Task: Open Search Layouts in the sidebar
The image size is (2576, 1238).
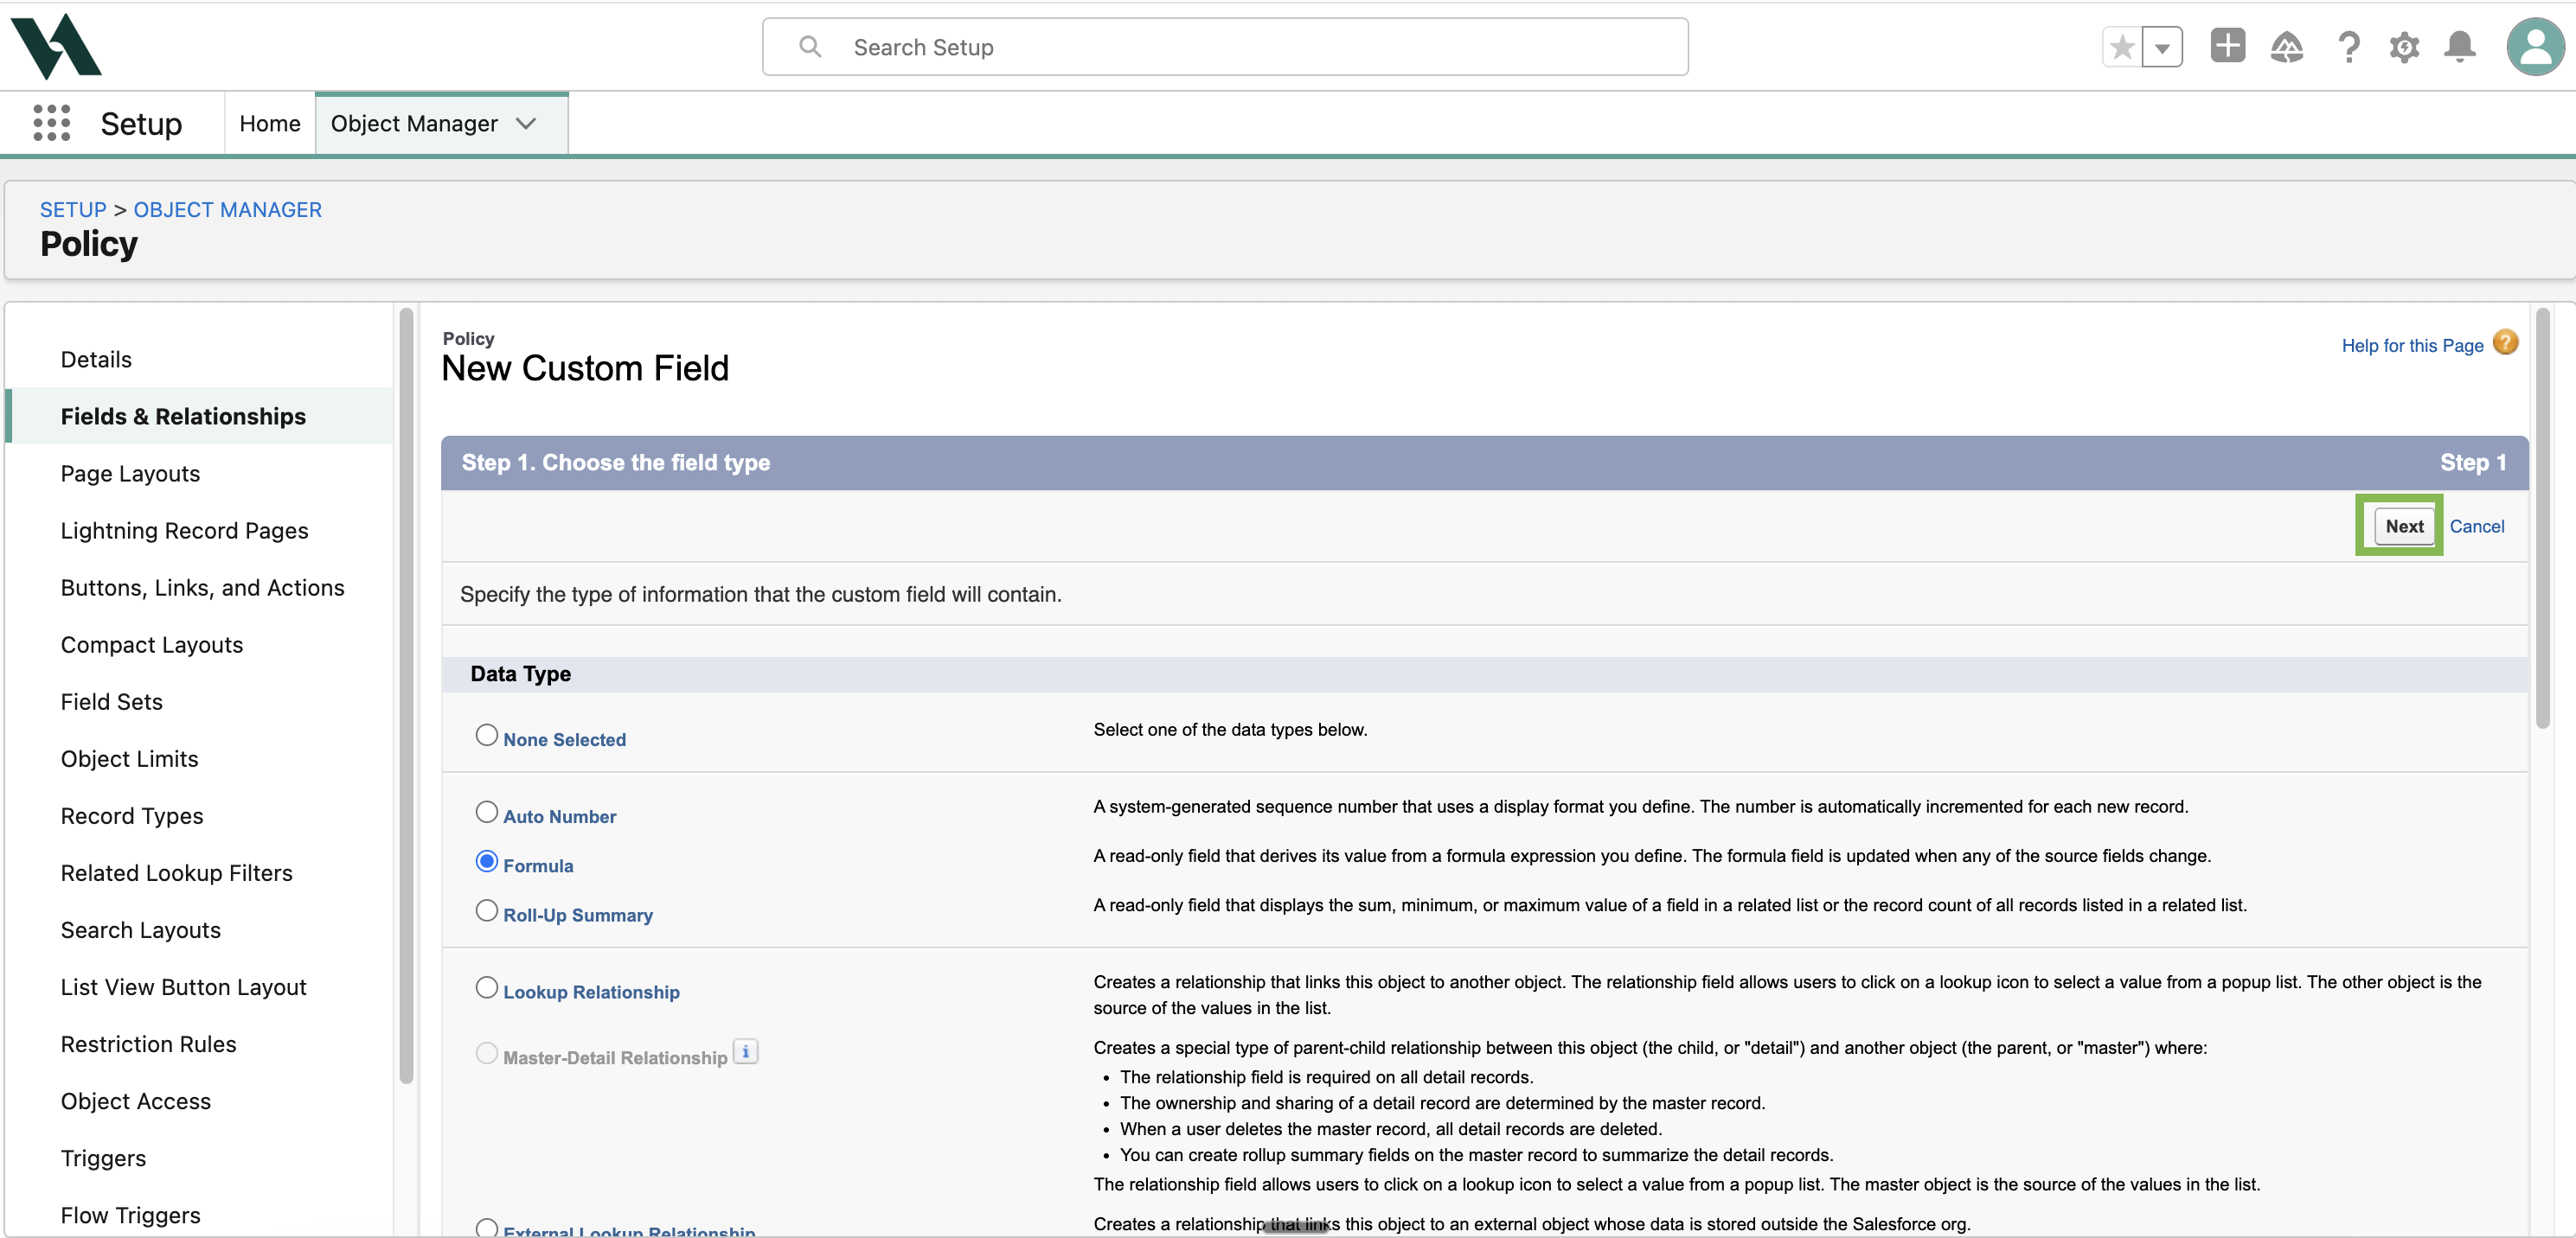Action: (x=140, y=929)
